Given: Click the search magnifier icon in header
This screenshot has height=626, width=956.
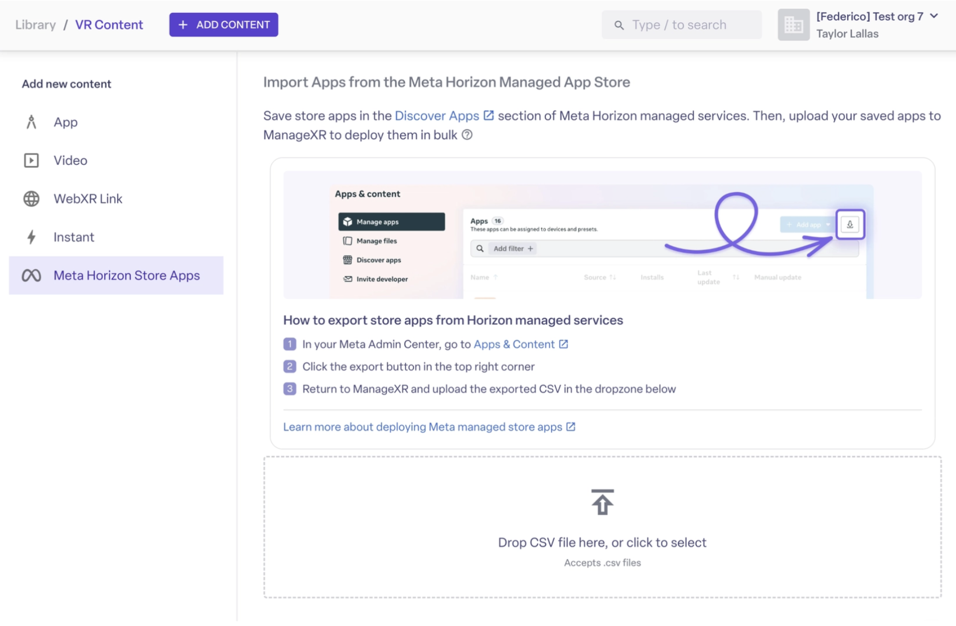Looking at the screenshot, I should pyautogui.click(x=619, y=25).
